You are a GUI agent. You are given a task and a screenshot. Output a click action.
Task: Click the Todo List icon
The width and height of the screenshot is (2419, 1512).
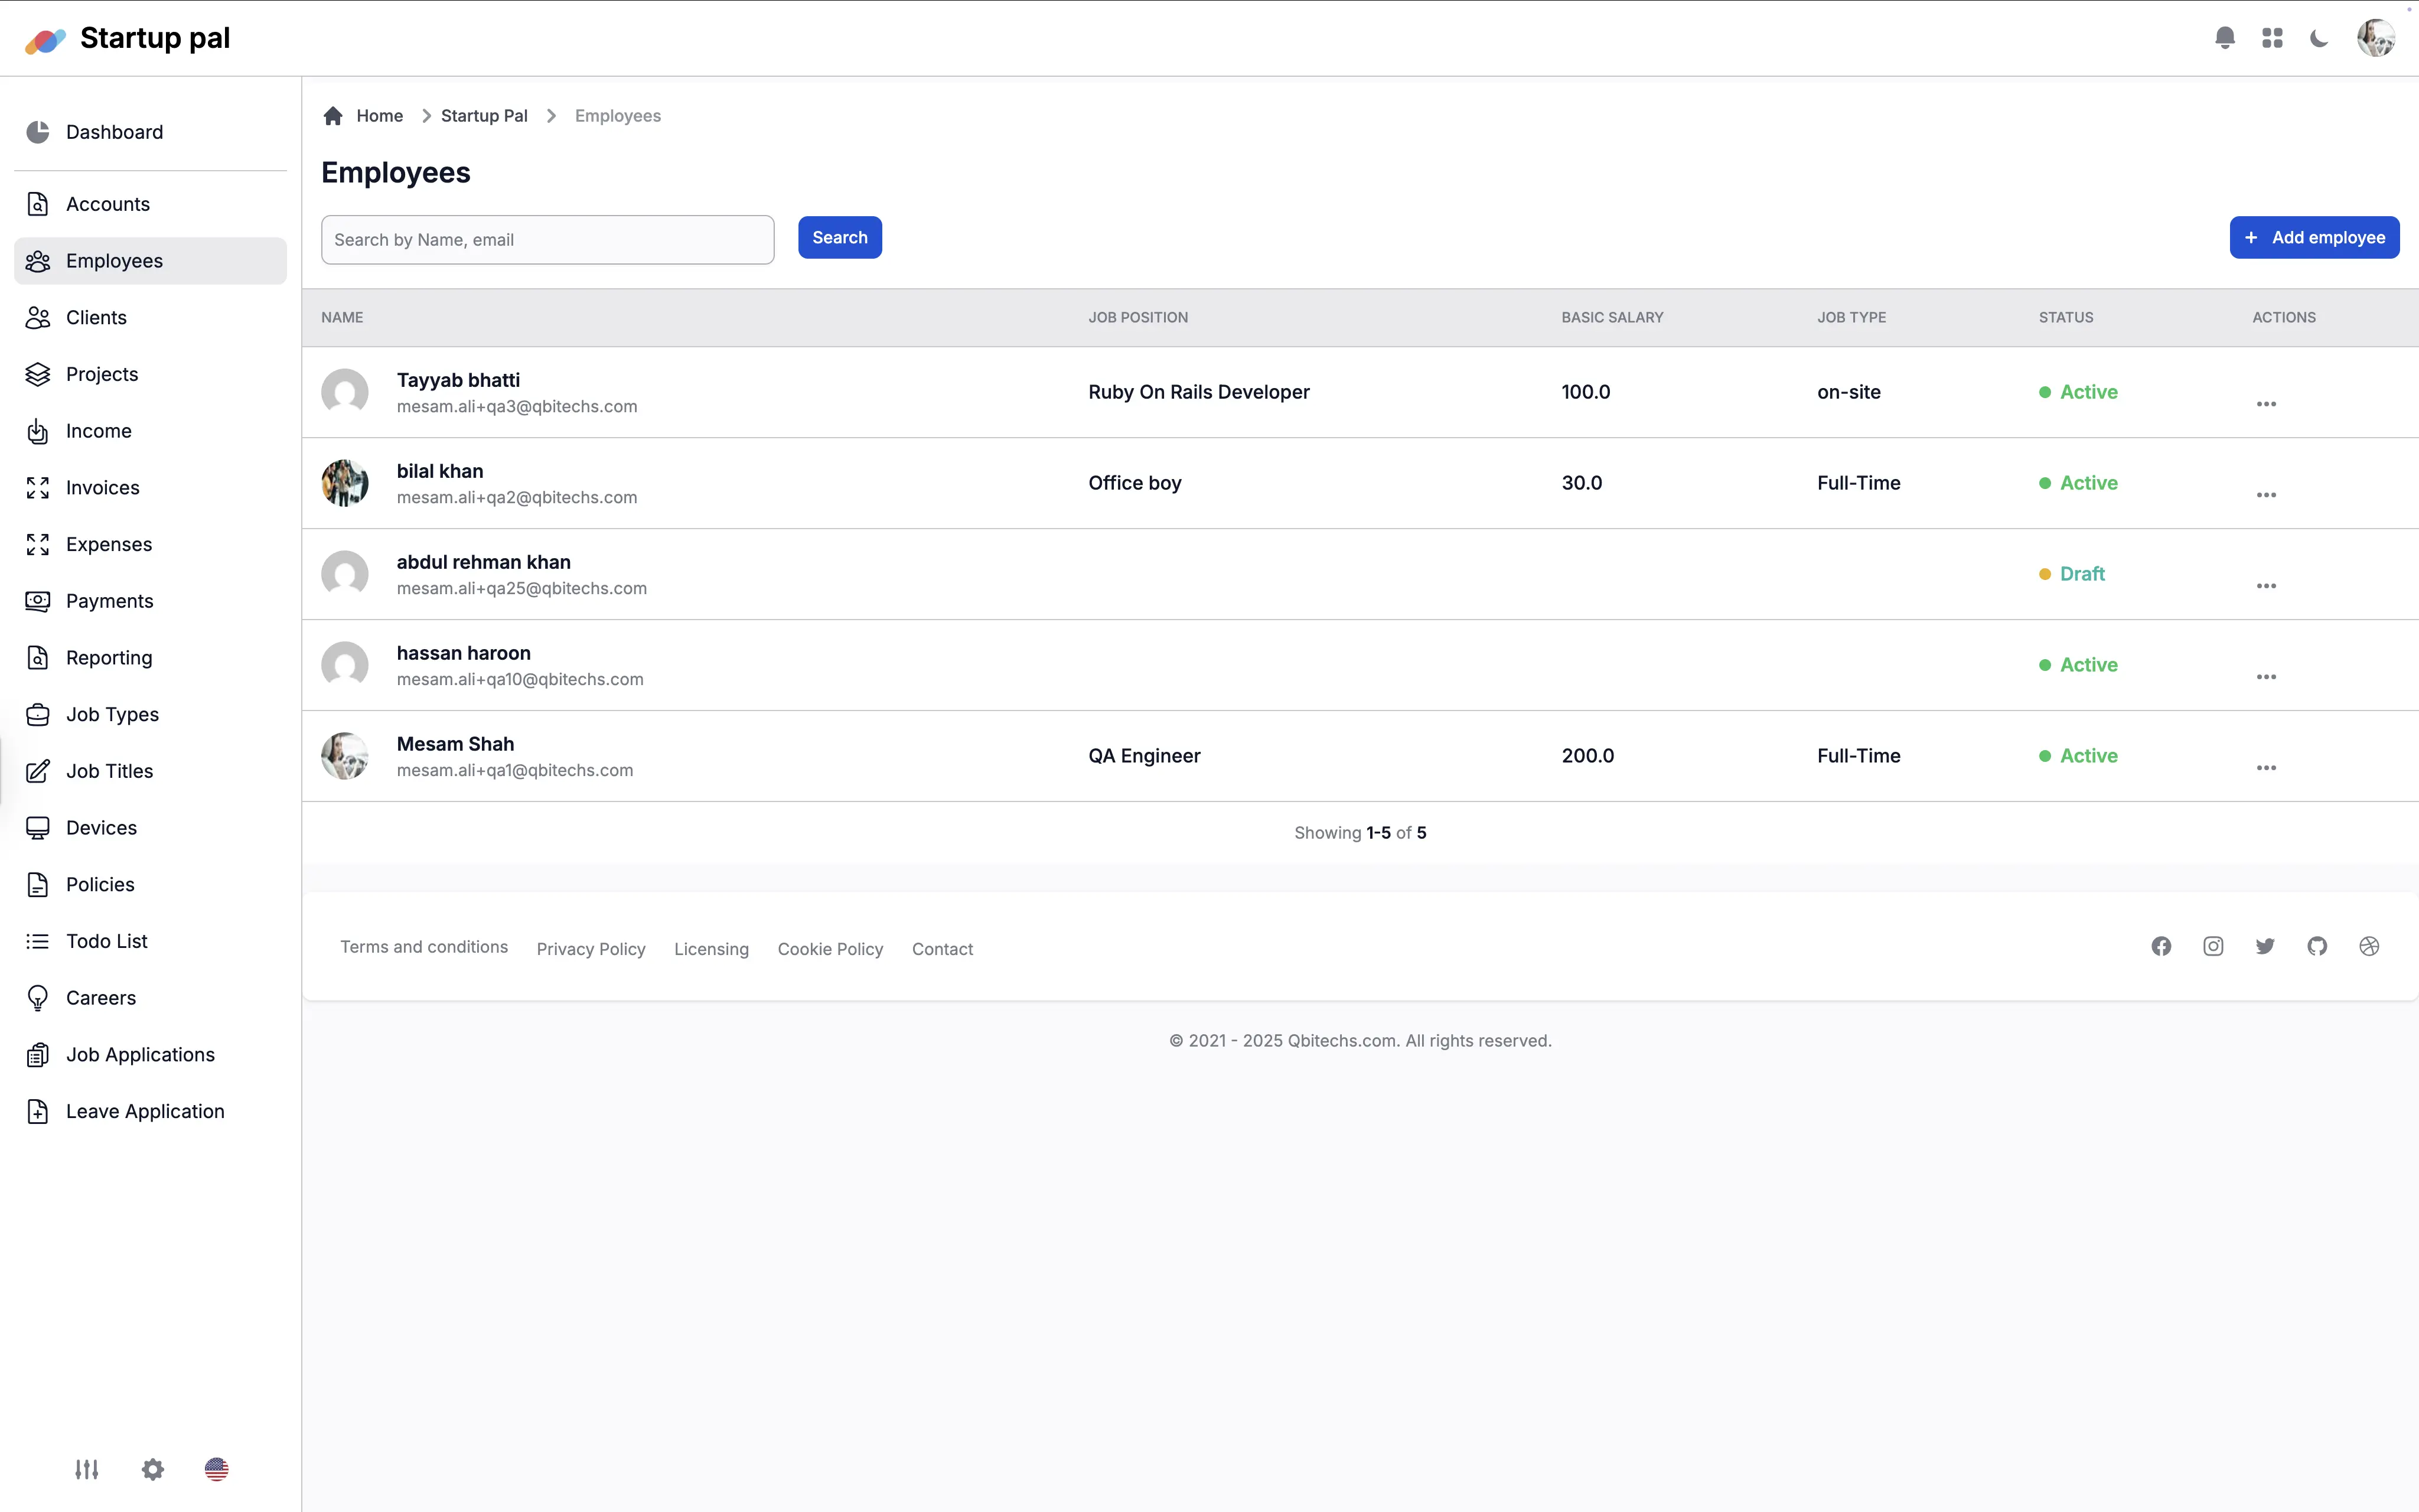pos(38,942)
